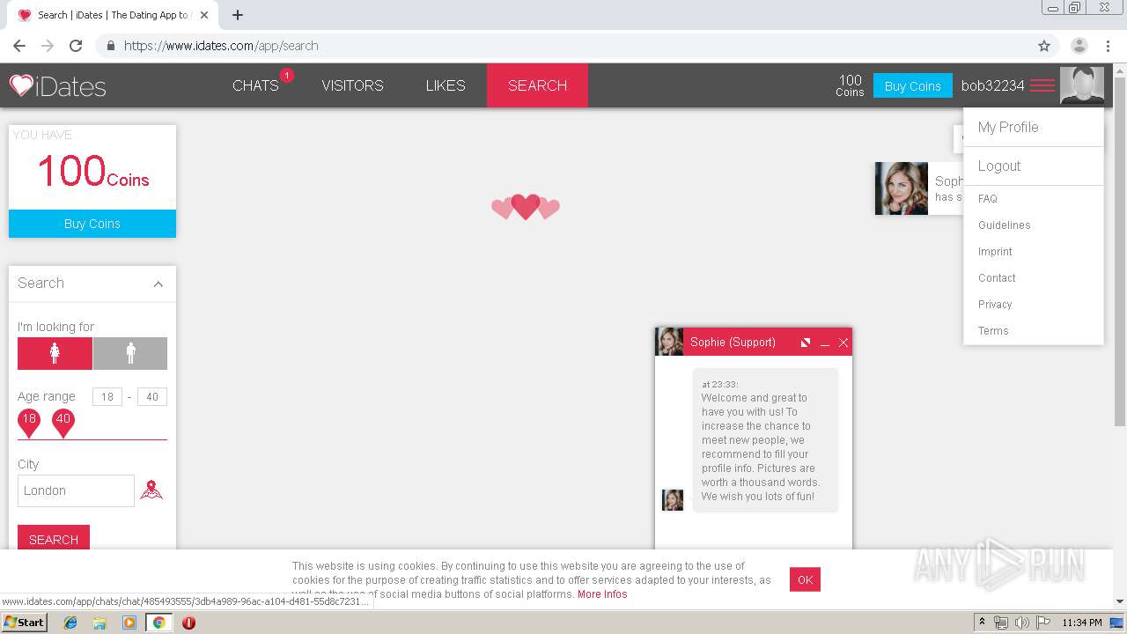Click the user avatar in the header

[1081, 85]
